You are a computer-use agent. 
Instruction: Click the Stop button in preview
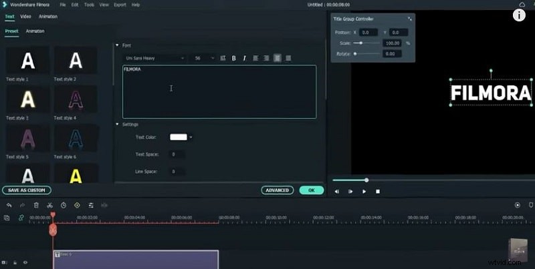(378, 192)
